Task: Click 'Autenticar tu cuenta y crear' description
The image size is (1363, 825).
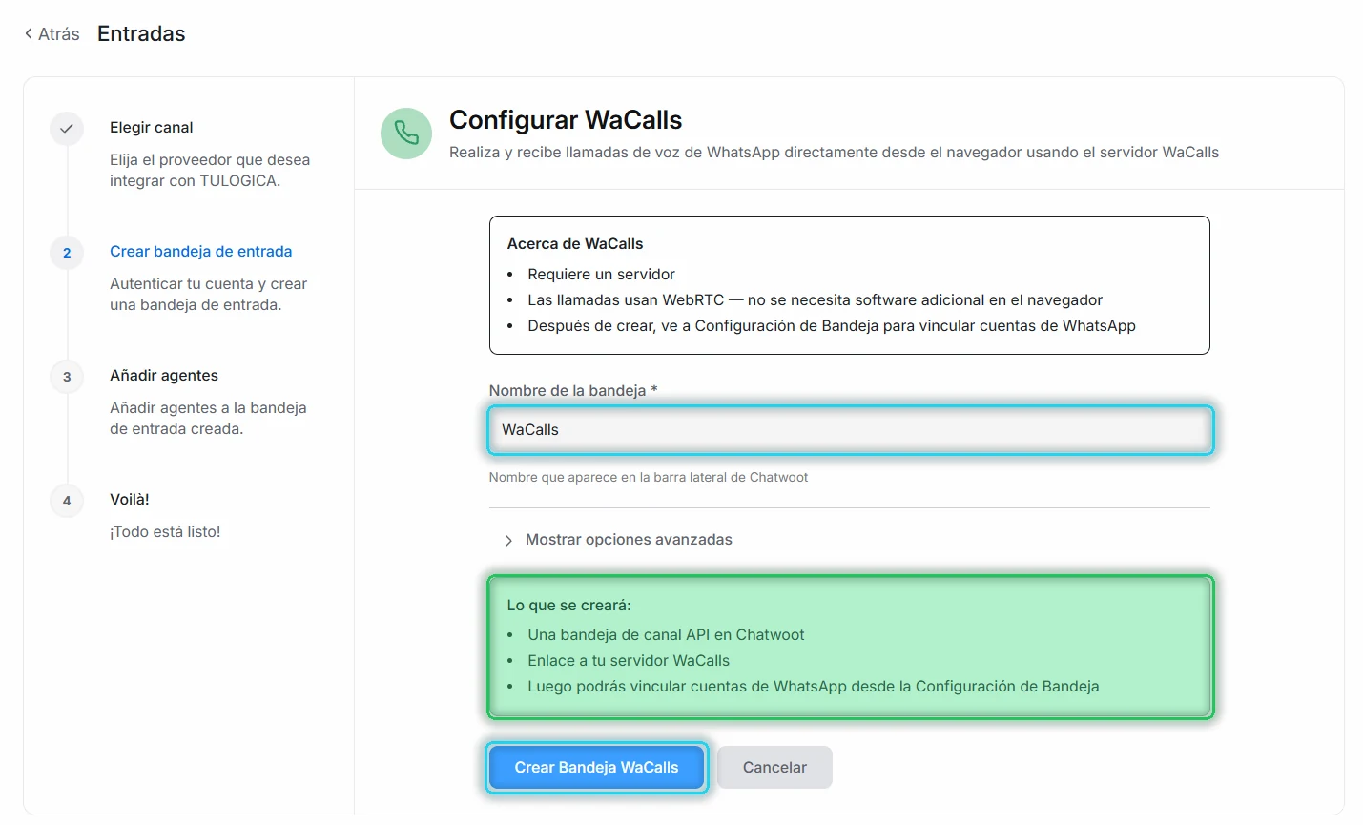Action: coord(208,295)
